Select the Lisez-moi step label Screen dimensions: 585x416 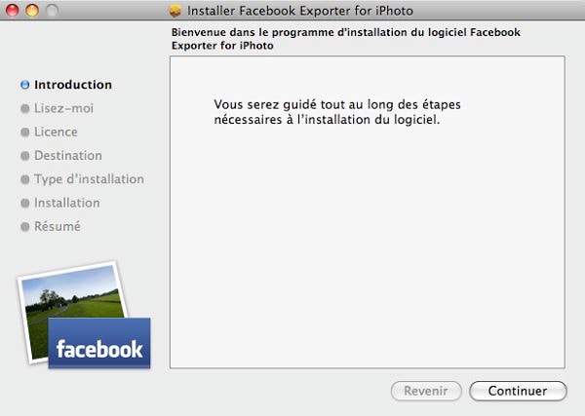coord(63,108)
